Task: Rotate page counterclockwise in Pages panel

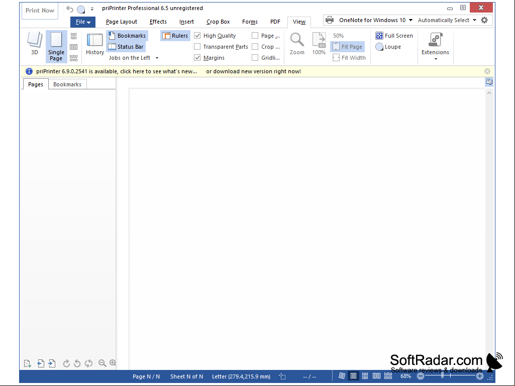Action: tap(77, 363)
